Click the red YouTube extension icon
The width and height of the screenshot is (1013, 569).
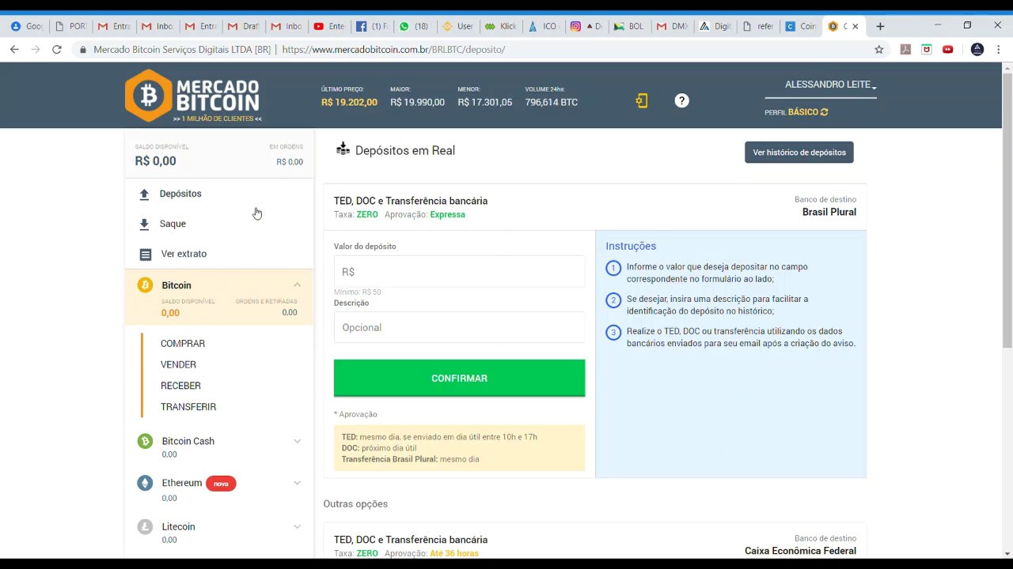click(948, 49)
